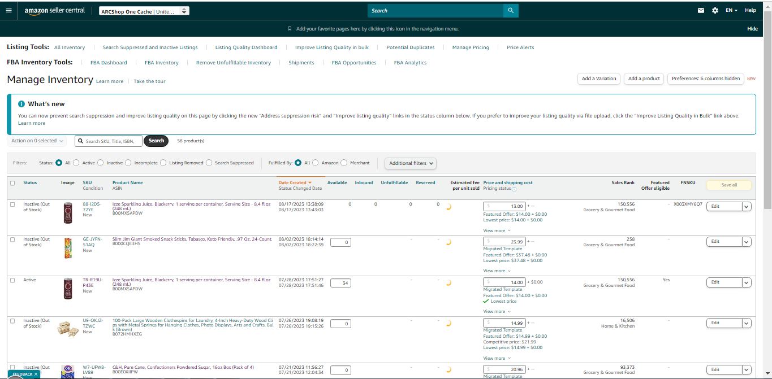
Task: Open Izze image for SKU TR-R19U-P43E
Action: (x=68, y=289)
